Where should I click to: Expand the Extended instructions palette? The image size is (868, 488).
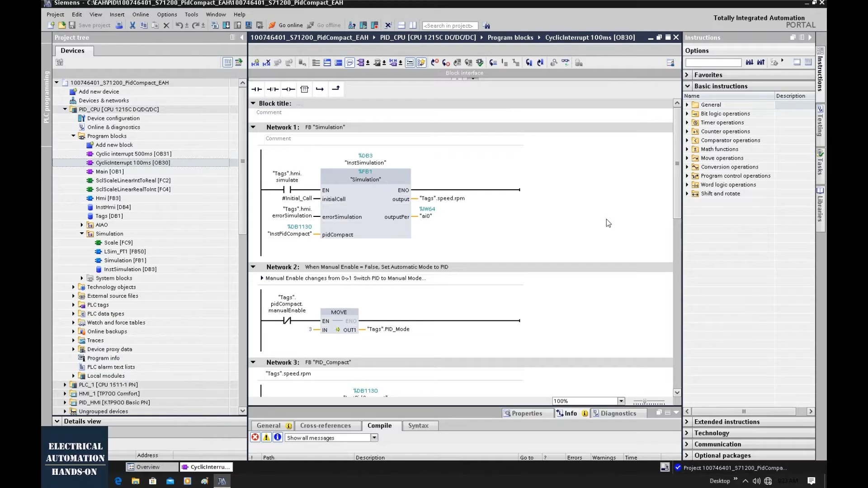tap(688, 422)
